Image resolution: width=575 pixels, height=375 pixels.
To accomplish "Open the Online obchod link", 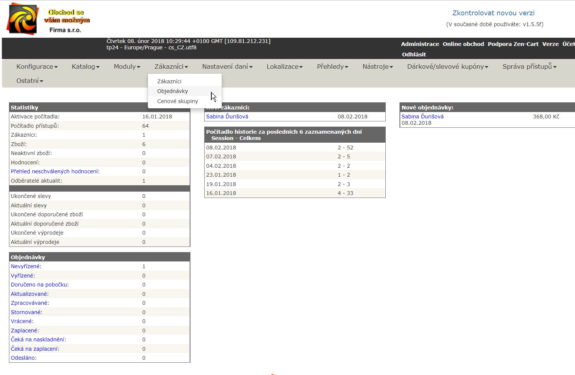I will [463, 44].
